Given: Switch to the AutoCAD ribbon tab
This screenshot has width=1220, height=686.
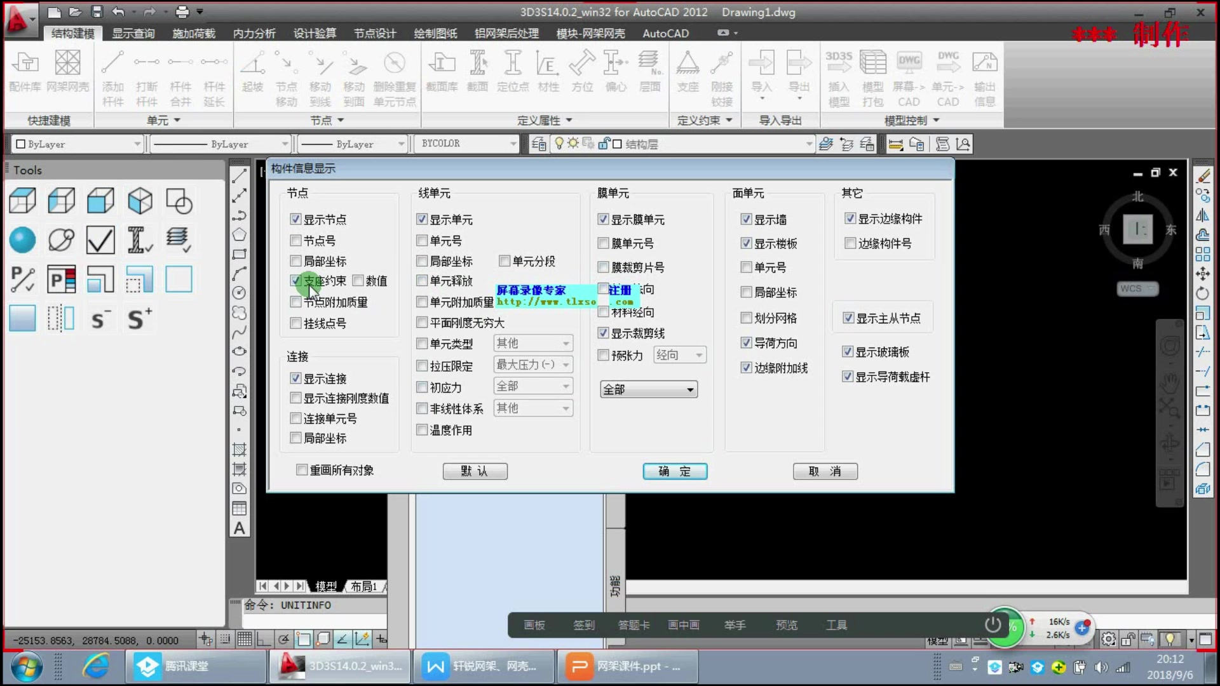Looking at the screenshot, I should [x=665, y=33].
